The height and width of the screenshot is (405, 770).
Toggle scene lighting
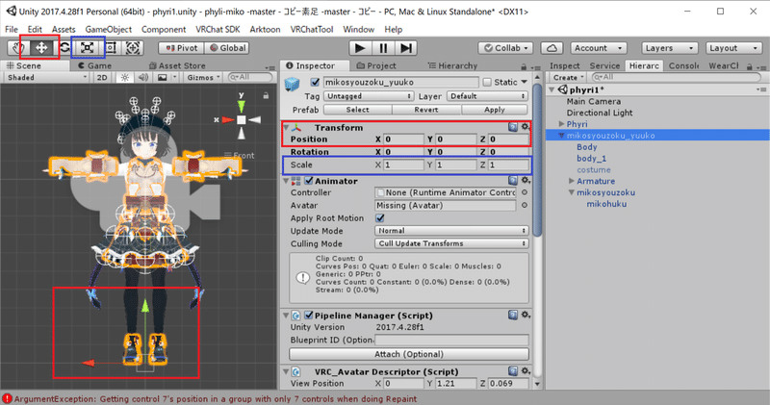125,77
